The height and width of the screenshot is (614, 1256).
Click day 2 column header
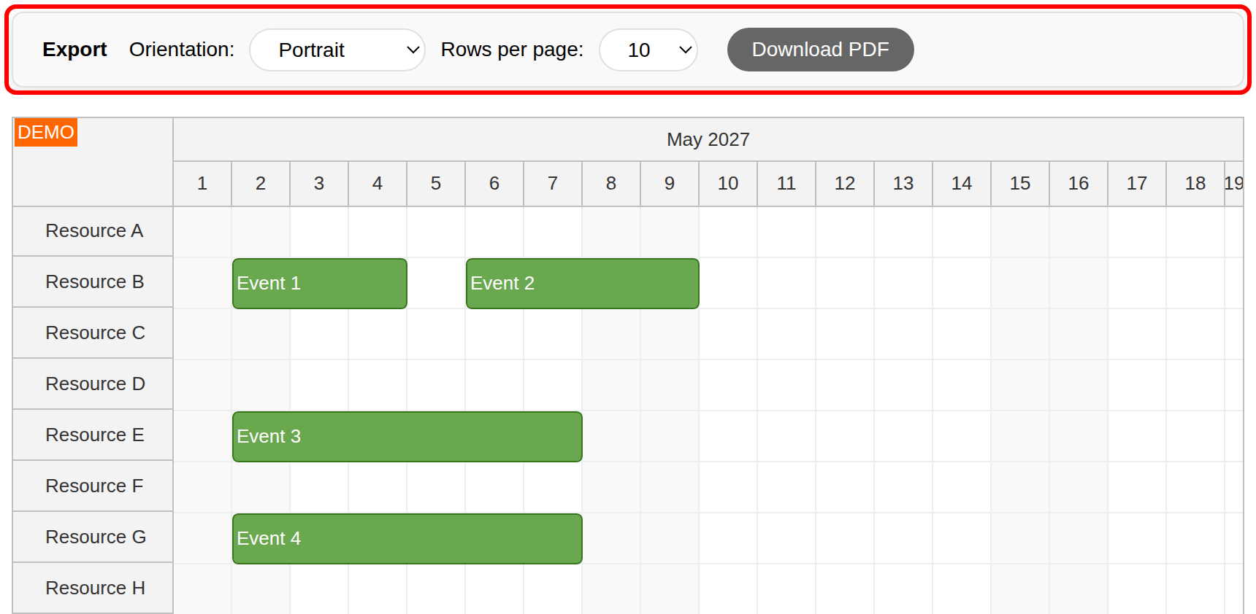click(261, 184)
